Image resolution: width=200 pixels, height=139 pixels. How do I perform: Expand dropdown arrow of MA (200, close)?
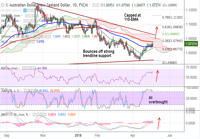[20, 10]
